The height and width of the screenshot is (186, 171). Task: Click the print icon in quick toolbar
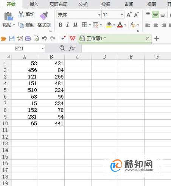click(x=28, y=39)
